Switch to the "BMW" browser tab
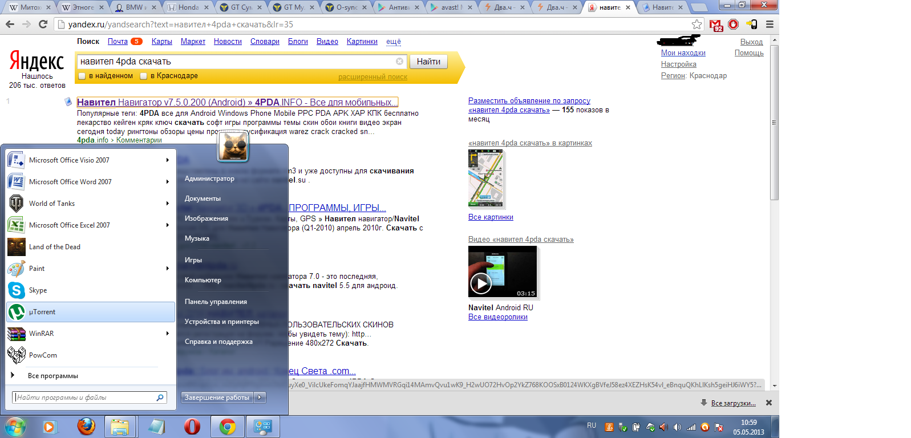911x438 pixels. [135, 7]
